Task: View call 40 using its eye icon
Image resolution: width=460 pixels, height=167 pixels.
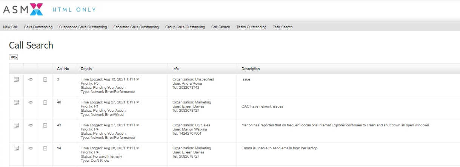Action: click(31, 102)
